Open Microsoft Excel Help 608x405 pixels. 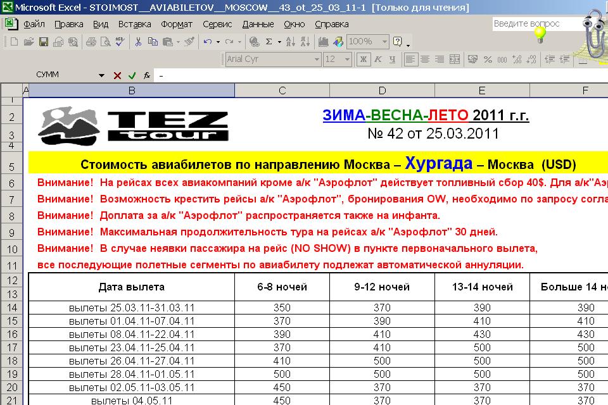tap(398, 42)
